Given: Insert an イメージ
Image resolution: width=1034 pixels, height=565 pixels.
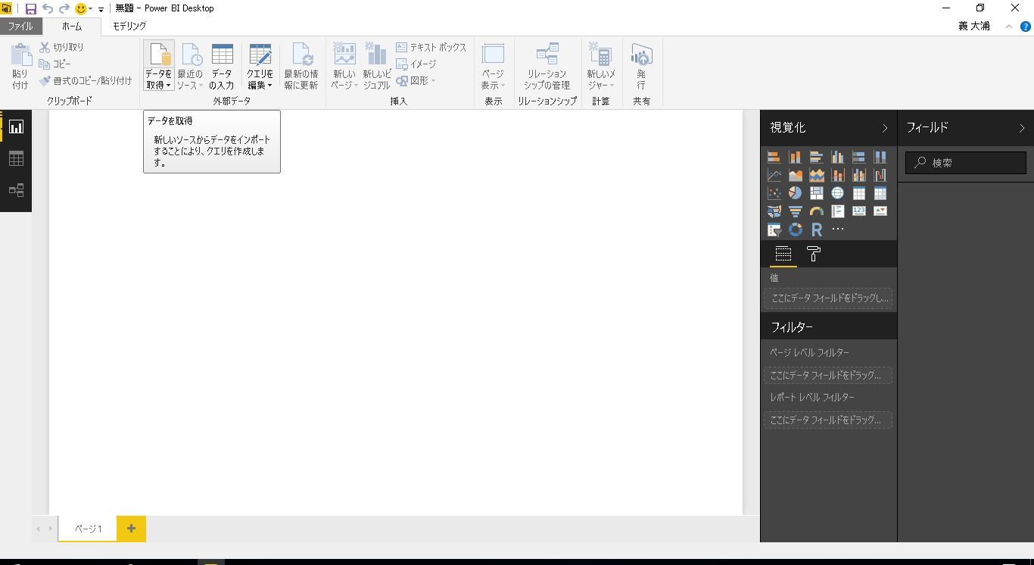Looking at the screenshot, I should tap(416, 64).
